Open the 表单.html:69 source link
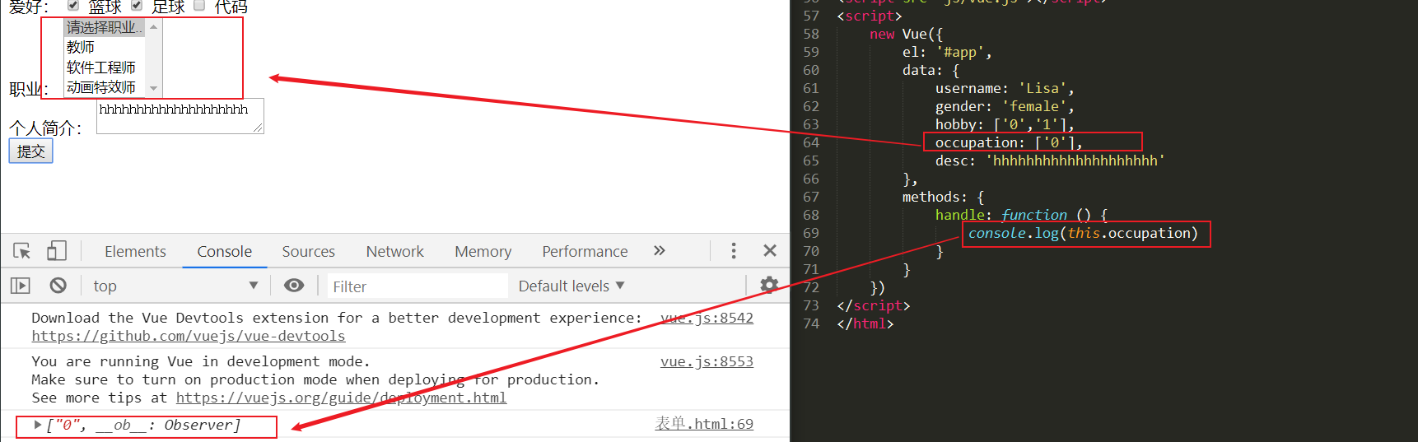Viewport: 1418px width, 442px height. click(704, 424)
